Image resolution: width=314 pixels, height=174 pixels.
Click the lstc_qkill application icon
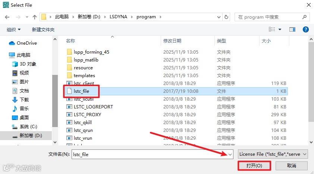[x=69, y=123]
